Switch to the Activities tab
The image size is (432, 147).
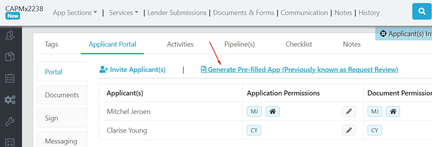(180, 44)
